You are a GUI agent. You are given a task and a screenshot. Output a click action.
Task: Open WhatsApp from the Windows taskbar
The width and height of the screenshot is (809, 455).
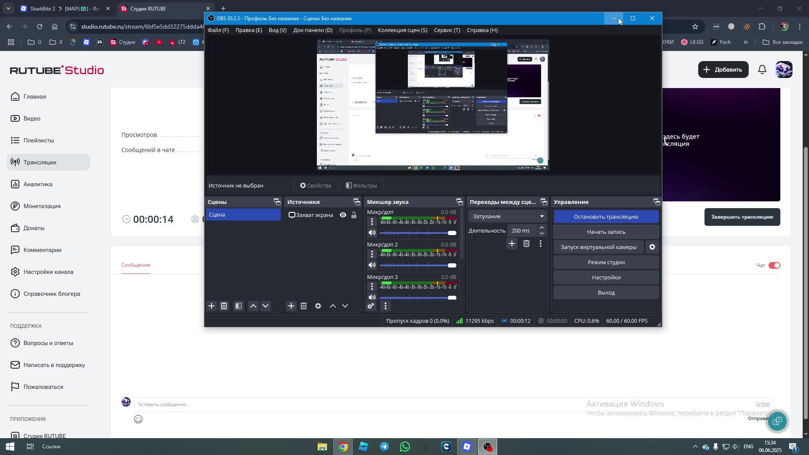tap(405, 447)
